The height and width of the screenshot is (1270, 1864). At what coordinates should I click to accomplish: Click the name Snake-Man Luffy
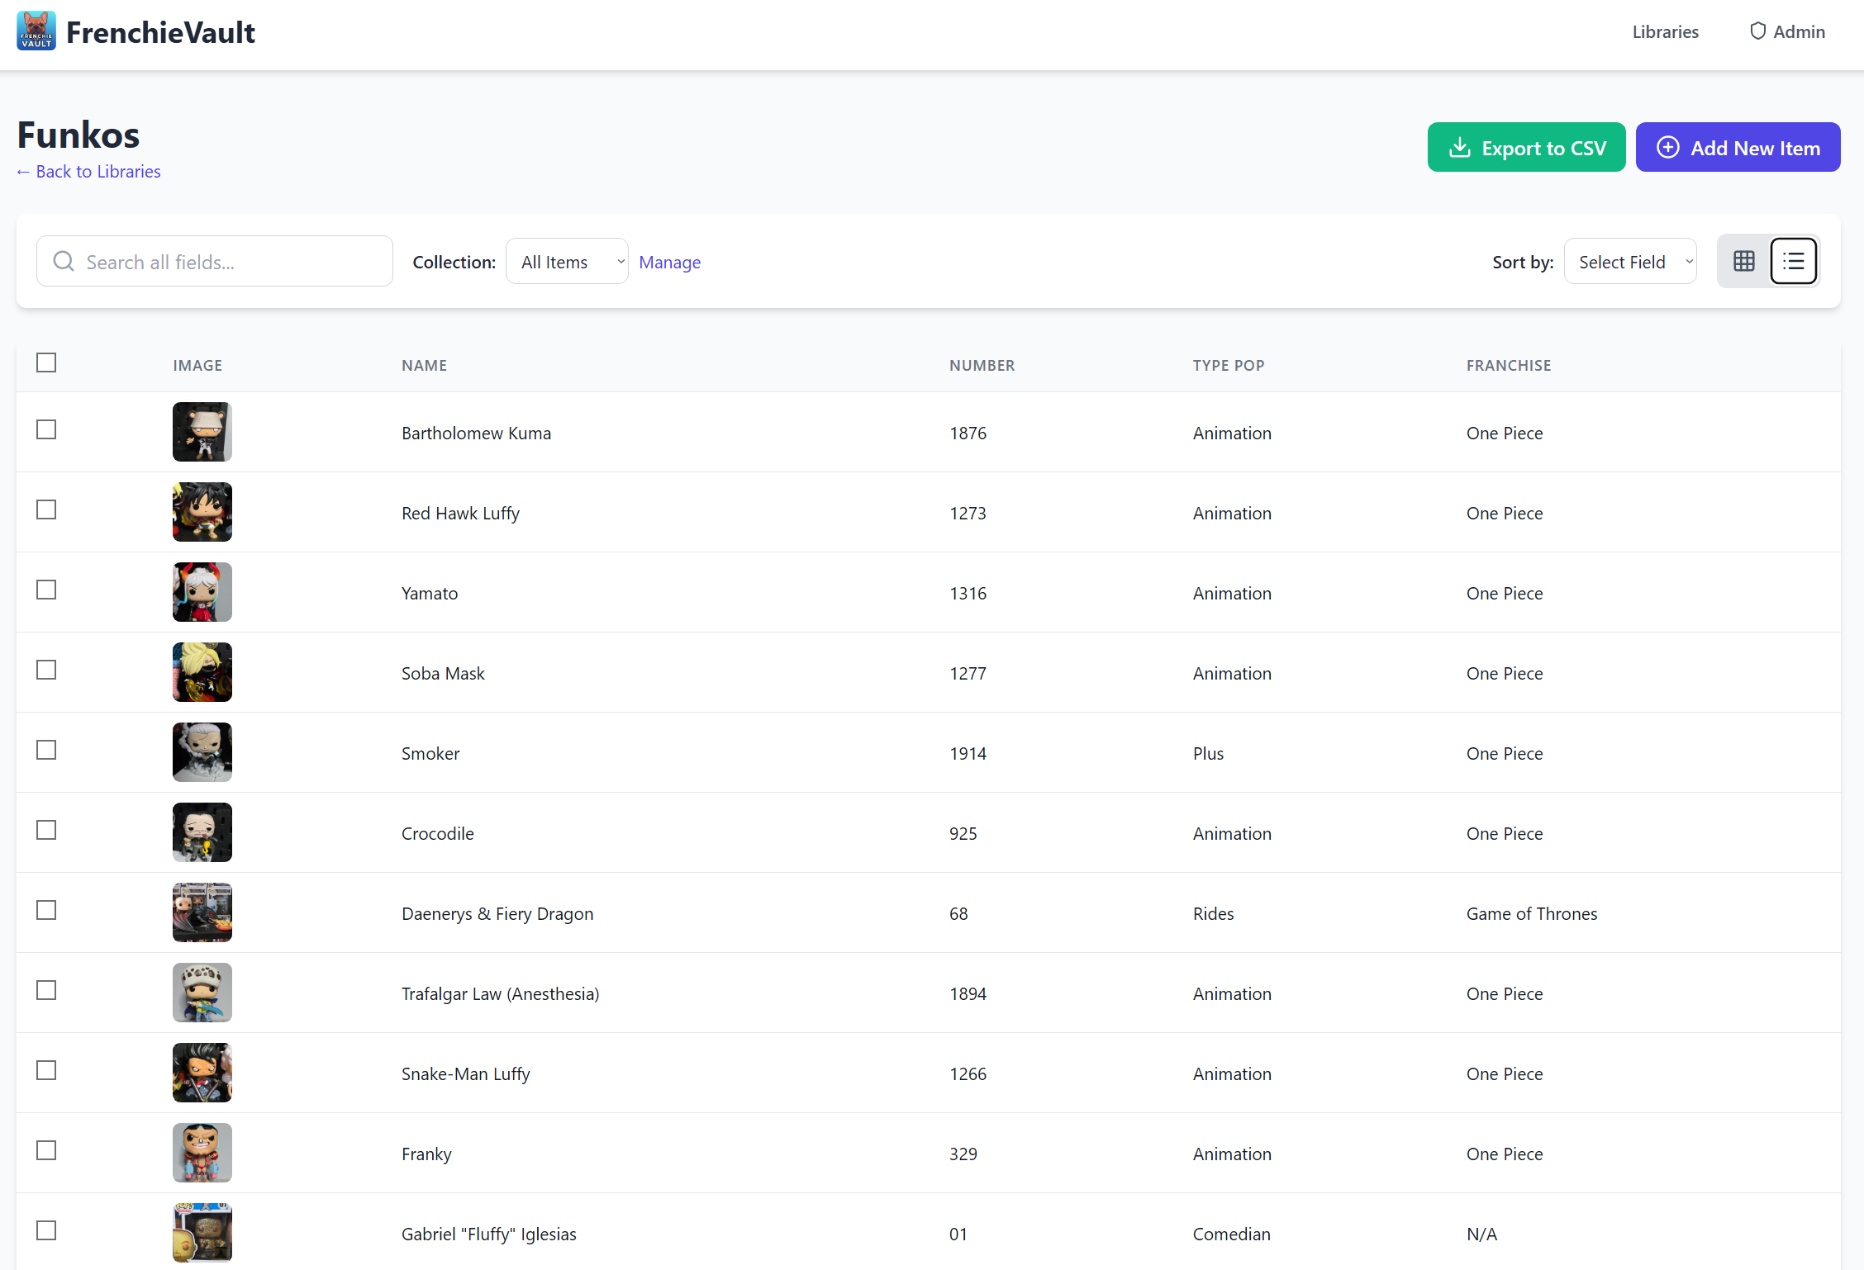[x=466, y=1074]
